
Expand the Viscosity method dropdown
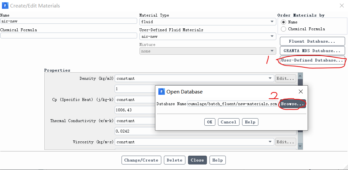coord(195,142)
